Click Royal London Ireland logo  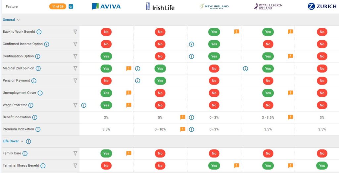[268, 6]
